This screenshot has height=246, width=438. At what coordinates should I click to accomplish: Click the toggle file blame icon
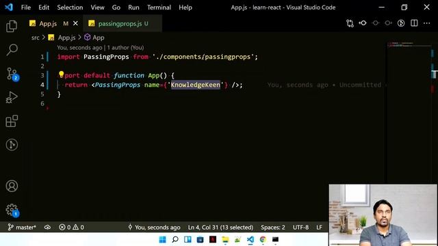(401, 23)
